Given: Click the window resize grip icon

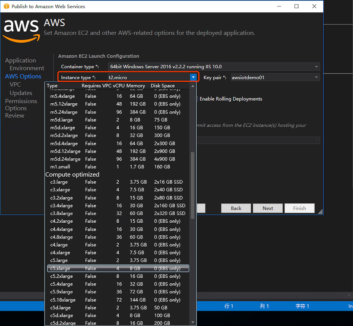Looking at the screenshot, I should tap(321, 211).
